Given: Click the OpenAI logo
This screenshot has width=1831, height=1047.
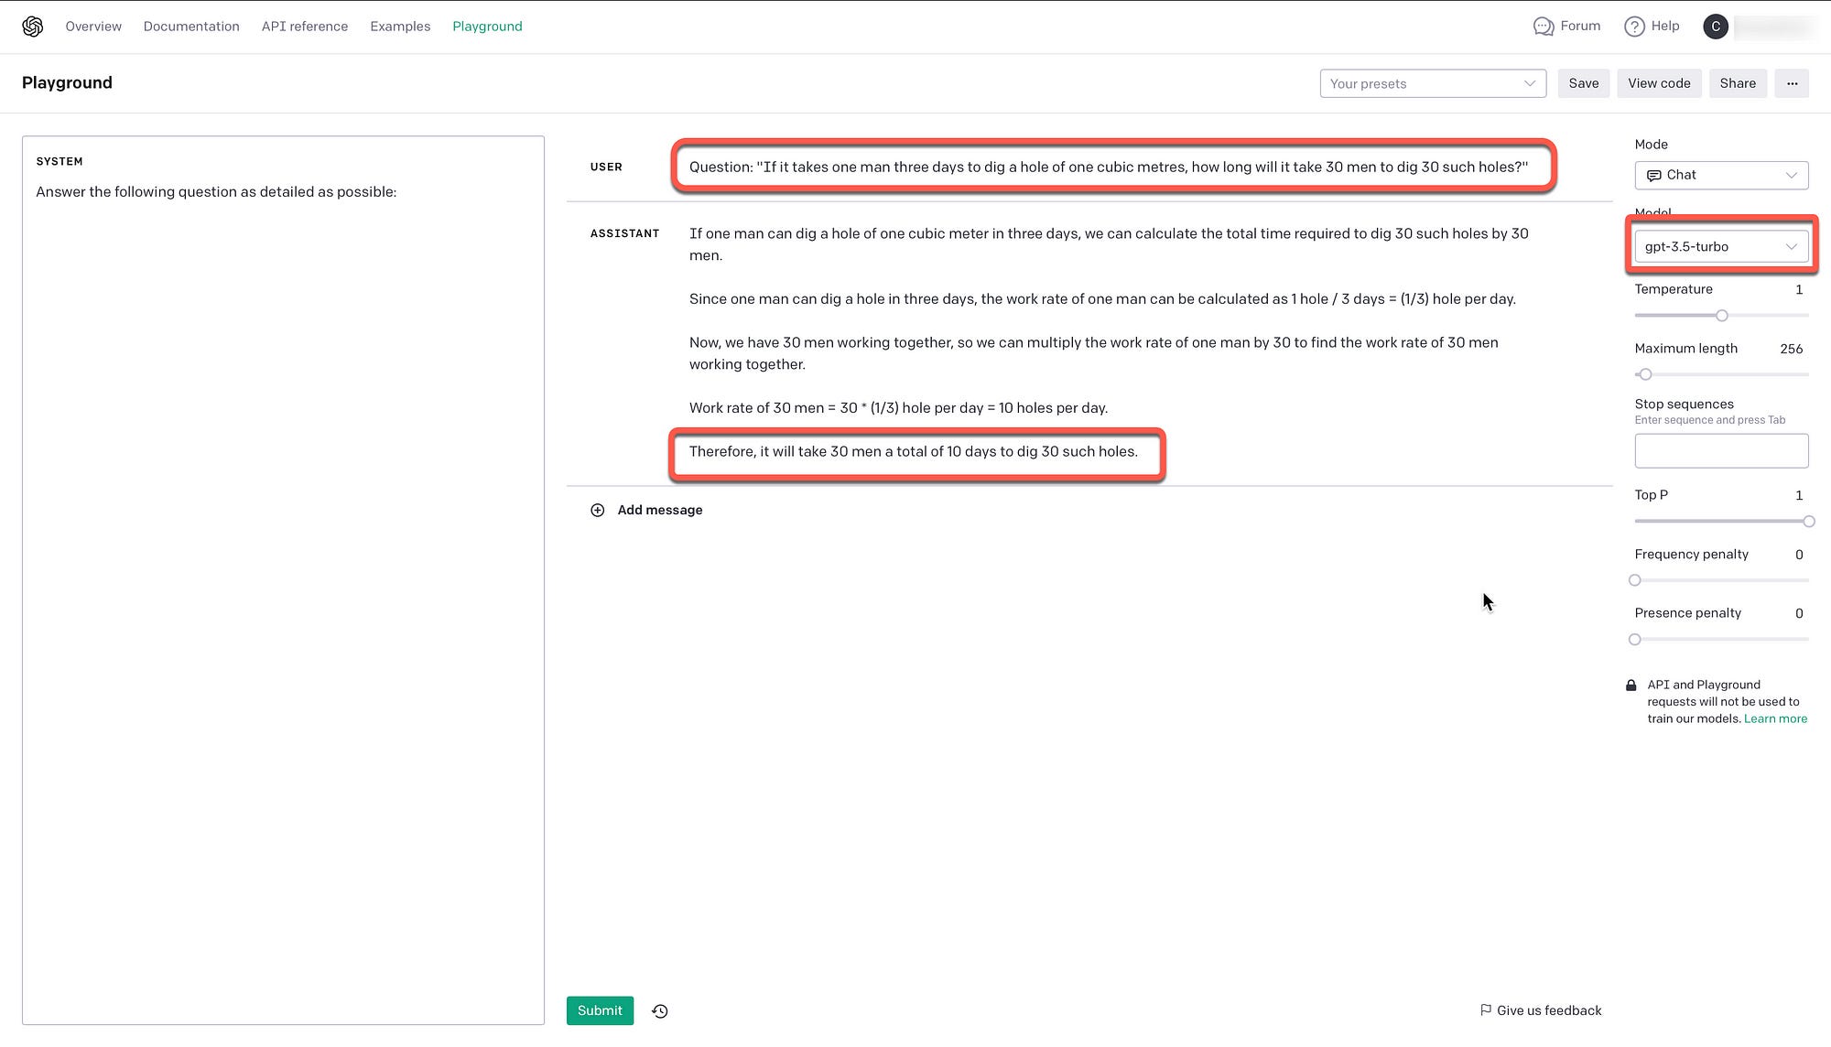Looking at the screenshot, I should (31, 26).
